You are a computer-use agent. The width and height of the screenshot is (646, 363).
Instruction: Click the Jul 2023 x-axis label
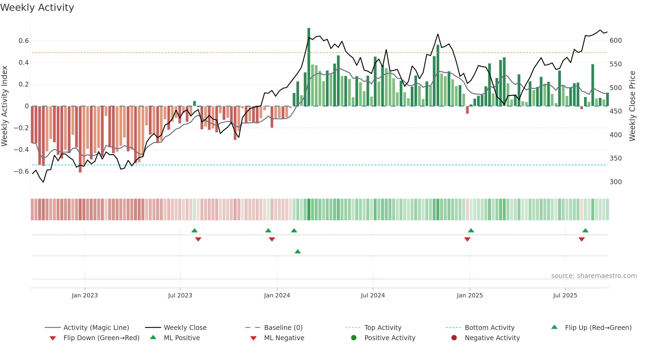coord(180,296)
